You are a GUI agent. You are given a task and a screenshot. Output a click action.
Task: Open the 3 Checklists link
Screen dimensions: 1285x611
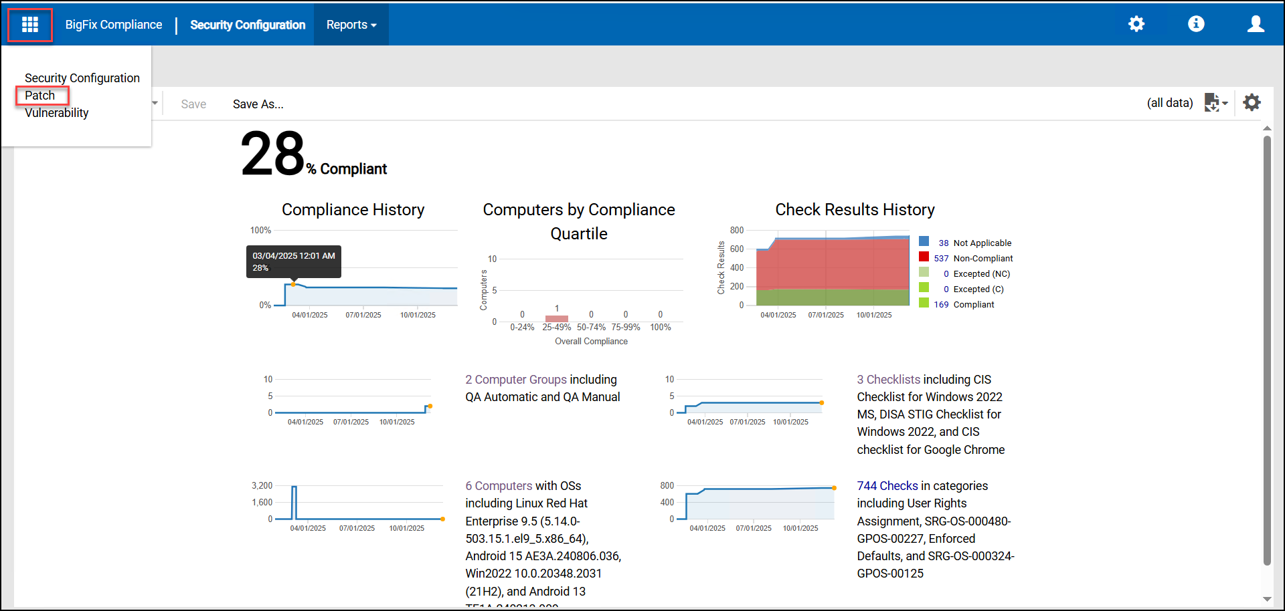tap(888, 380)
